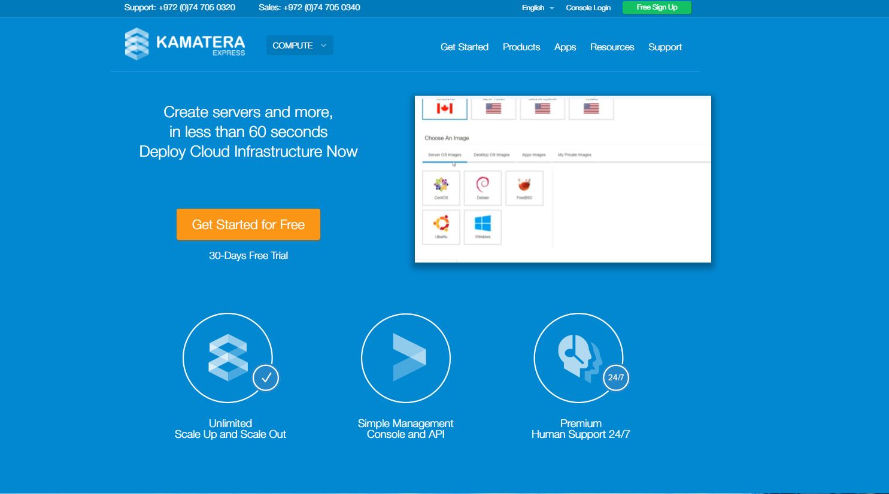Switch to Desktop OS Images tab

click(x=491, y=155)
